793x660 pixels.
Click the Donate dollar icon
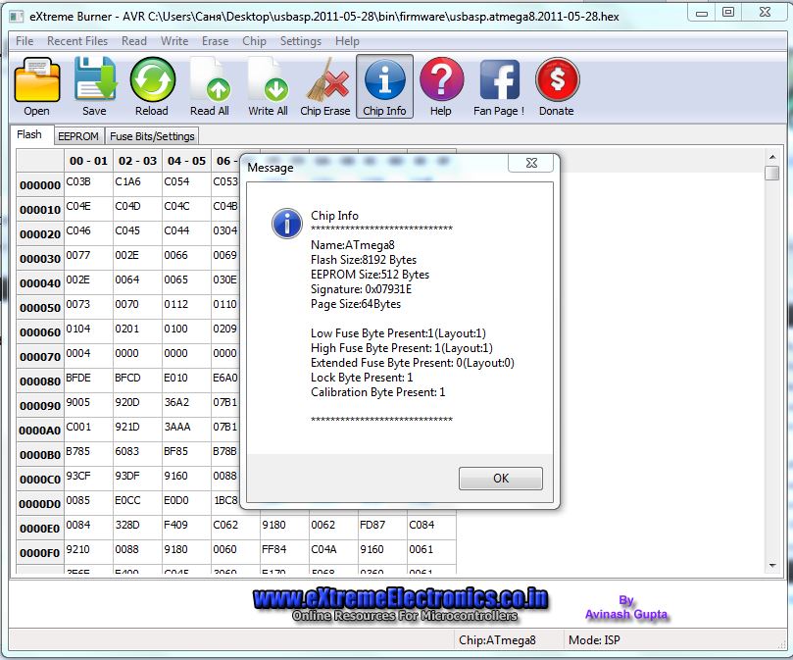point(557,86)
